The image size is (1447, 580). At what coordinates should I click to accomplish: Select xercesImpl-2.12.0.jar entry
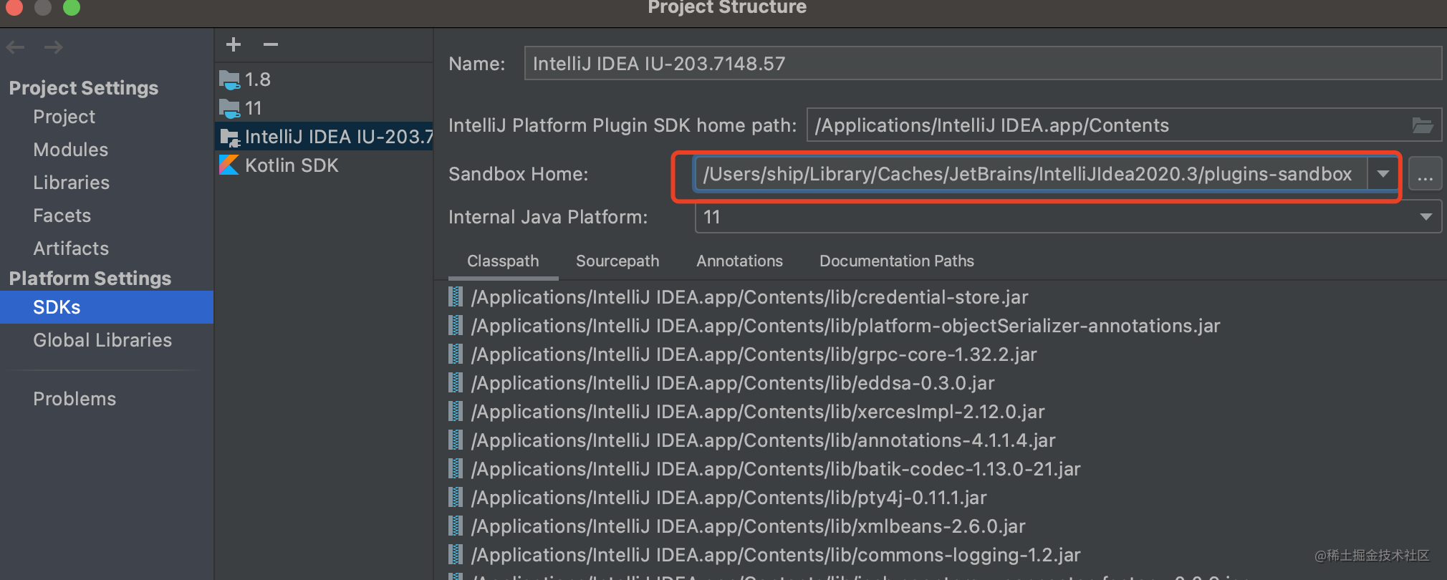[x=758, y=412]
